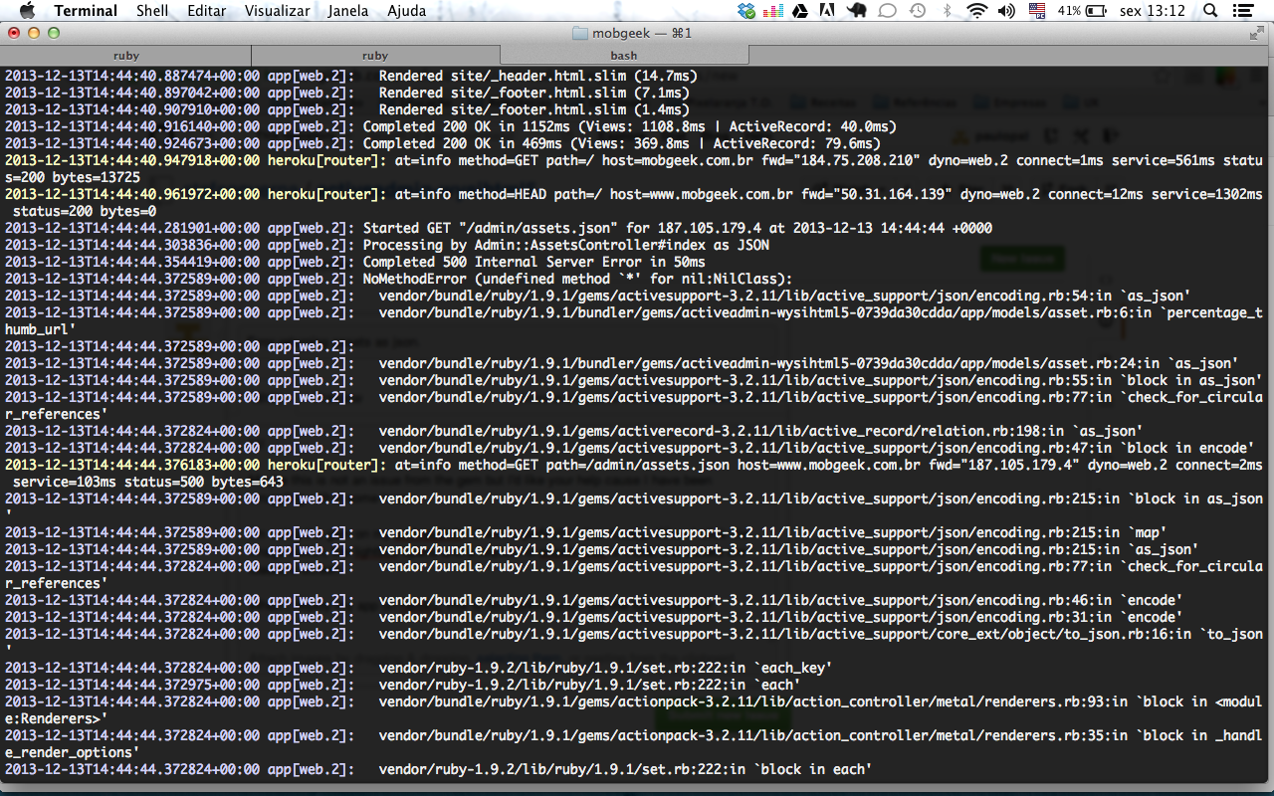1274x796 pixels.
Task: Click the mobgeek folder proxy icon in title
Action: pyautogui.click(x=580, y=33)
